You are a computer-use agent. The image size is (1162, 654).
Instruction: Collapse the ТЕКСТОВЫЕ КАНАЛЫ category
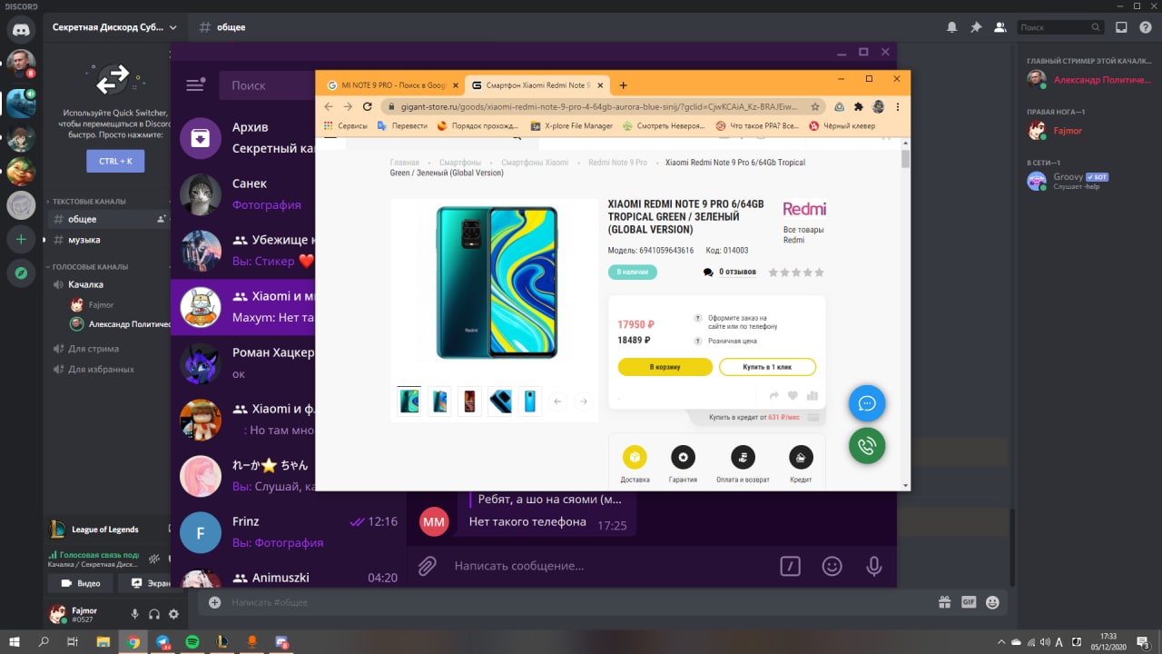[x=86, y=201]
